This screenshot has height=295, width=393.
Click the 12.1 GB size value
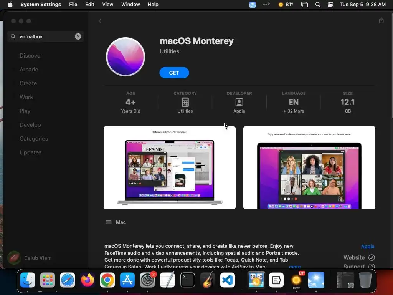348,102
